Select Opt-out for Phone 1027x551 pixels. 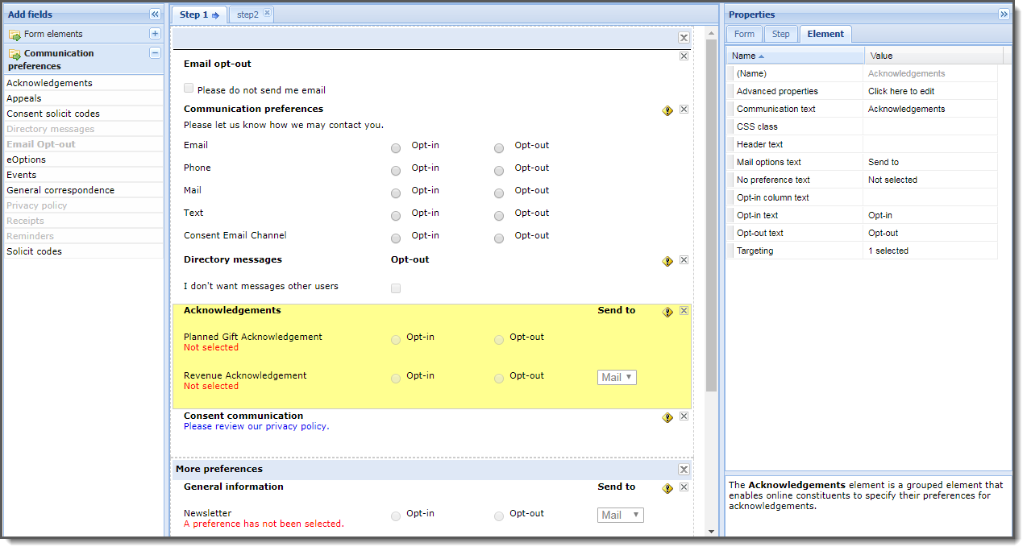499,171
